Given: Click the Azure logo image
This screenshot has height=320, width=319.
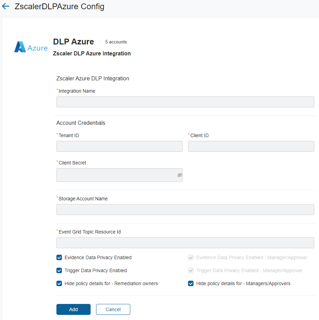Looking at the screenshot, I should click(31, 47).
